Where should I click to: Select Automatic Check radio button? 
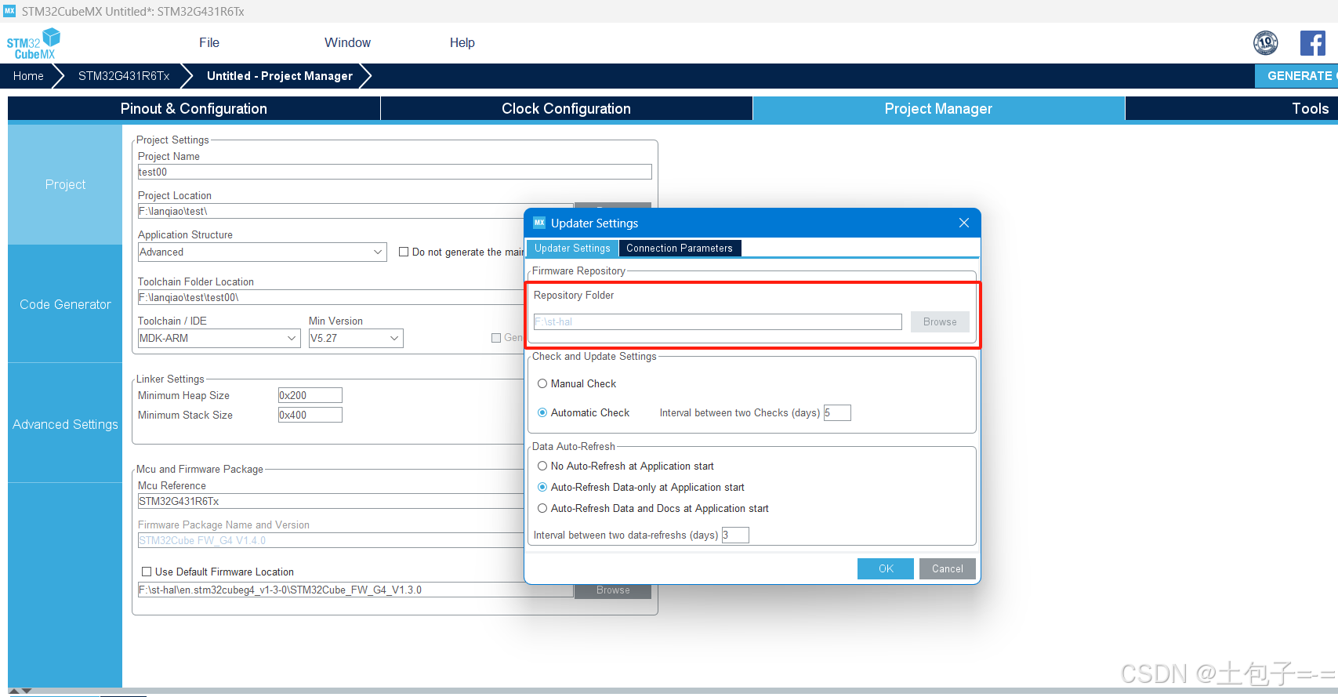(542, 412)
